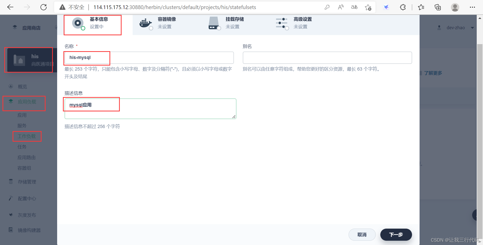Screen dimensions: 483x245
Task: Open the 服务 sidebar item
Action: click(x=22, y=126)
